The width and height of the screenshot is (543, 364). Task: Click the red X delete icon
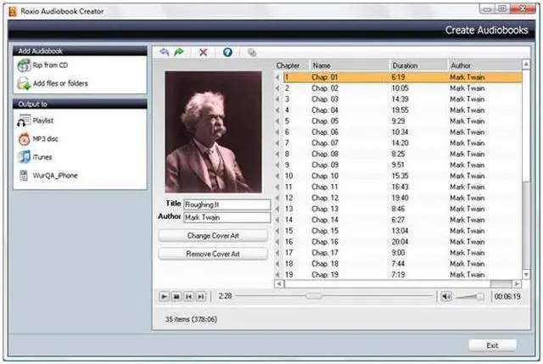[203, 52]
